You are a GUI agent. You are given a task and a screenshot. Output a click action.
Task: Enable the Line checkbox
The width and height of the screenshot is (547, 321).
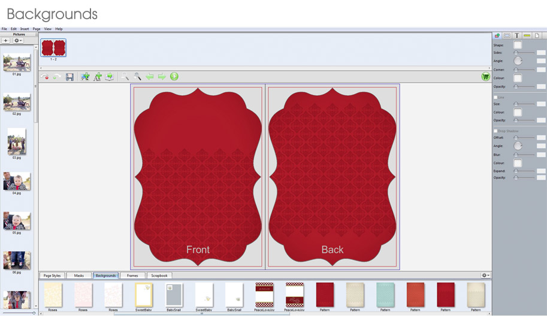(x=495, y=97)
